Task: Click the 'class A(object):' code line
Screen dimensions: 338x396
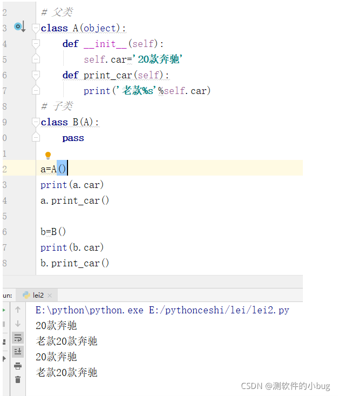Action: click(x=83, y=28)
